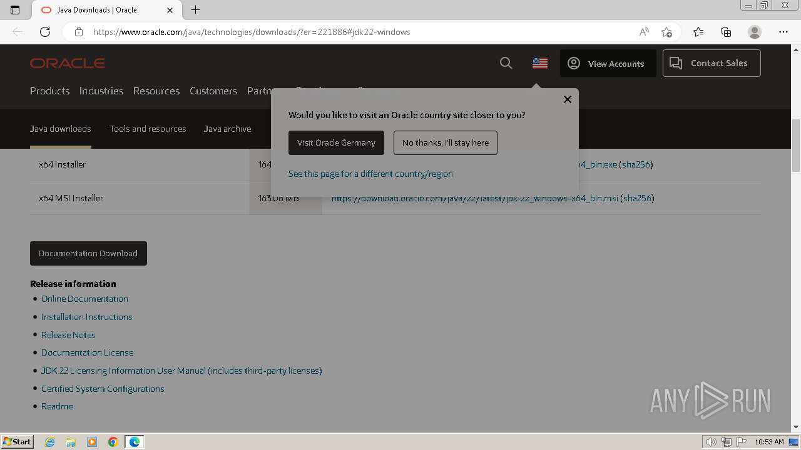Click the scrollbar down arrow
Viewport: 801px width, 450px height.
(796, 427)
